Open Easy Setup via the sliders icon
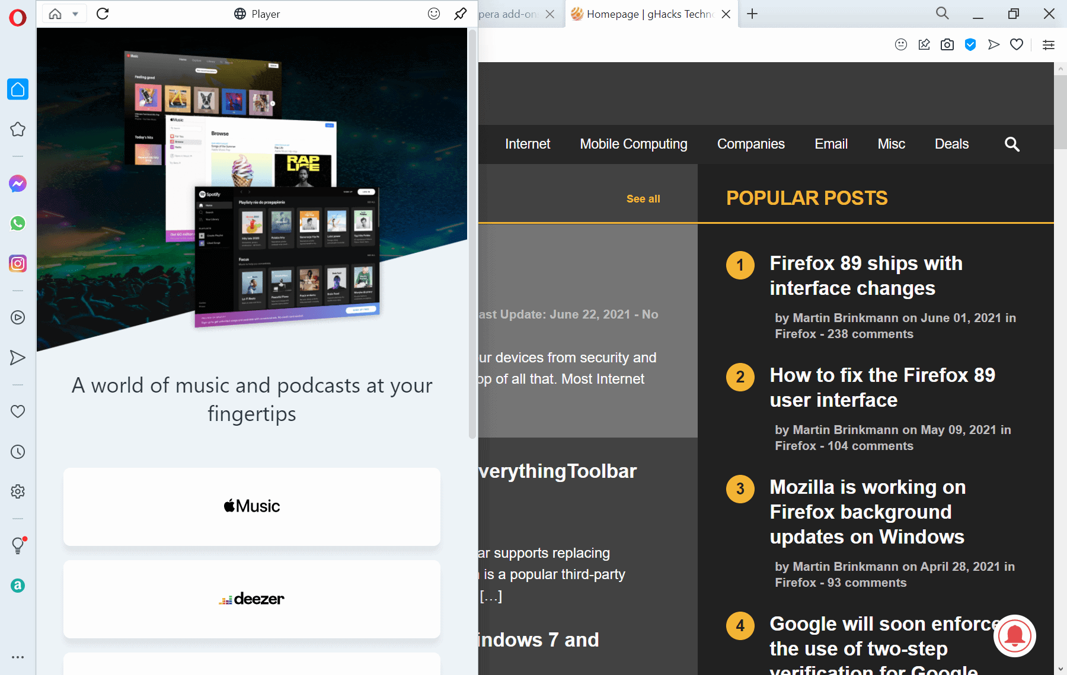 [1049, 44]
